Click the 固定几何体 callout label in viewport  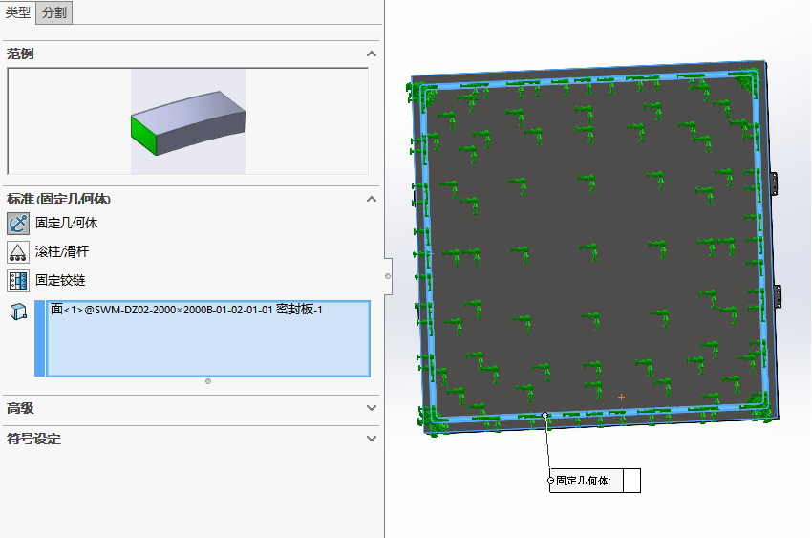click(584, 481)
